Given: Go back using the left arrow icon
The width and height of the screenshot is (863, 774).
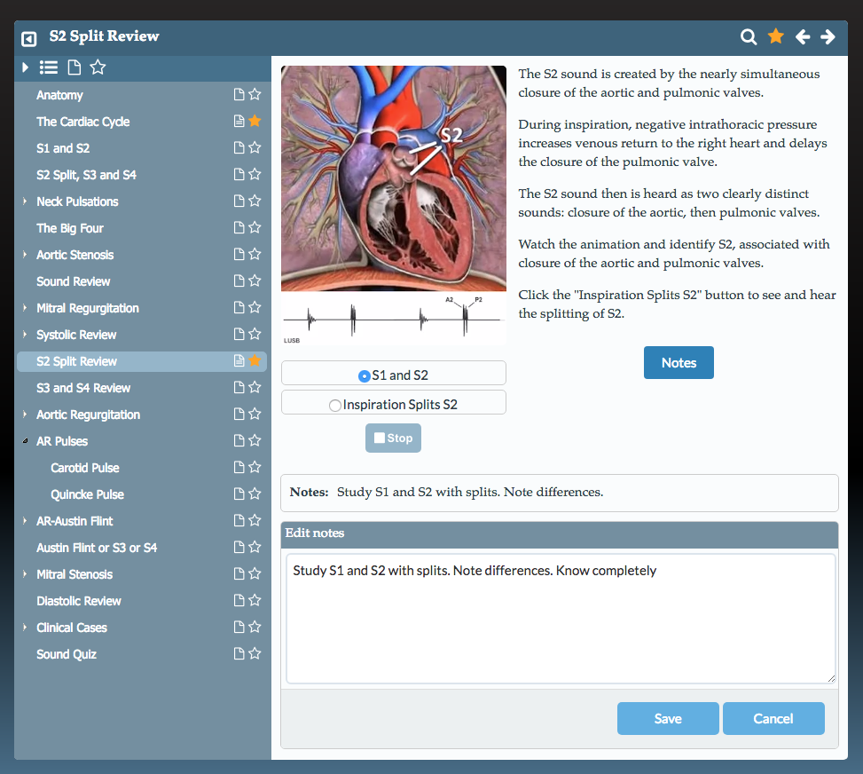Looking at the screenshot, I should tap(803, 37).
